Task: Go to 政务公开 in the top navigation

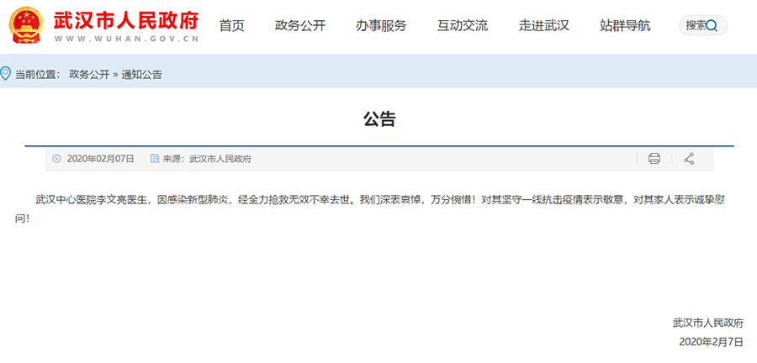Action: 299,25
